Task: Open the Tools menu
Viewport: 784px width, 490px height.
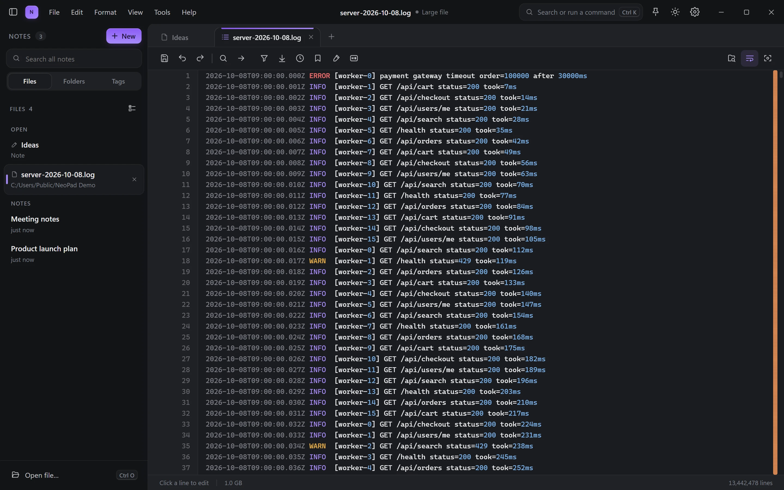Action: (x=162, y=12)
